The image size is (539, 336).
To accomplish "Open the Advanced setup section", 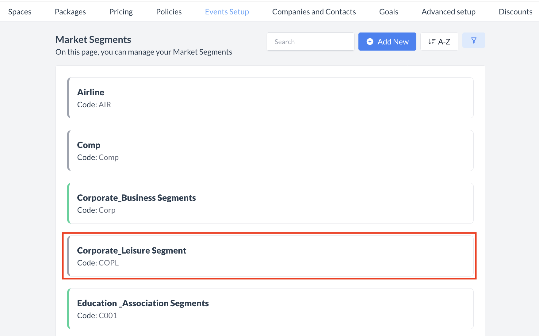I will pyautogui.click(x=448, y=11).
